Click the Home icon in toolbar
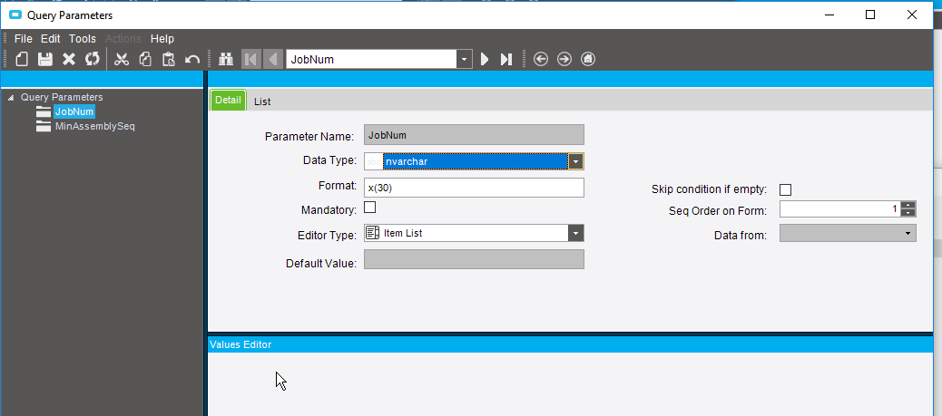This screenshot has width=942, height=416. click(x=588, y=59)
